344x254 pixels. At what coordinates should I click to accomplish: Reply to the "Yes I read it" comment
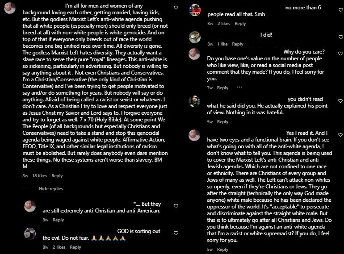tap(222, 250)
